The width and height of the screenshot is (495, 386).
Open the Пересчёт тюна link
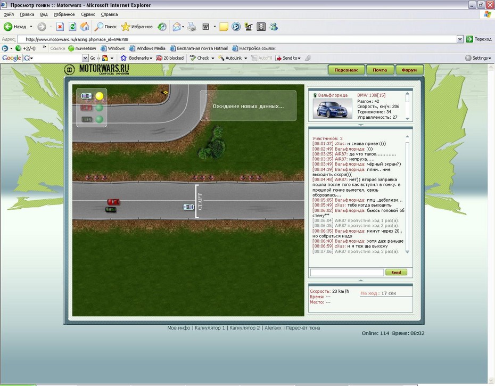[x=303, y=328]
